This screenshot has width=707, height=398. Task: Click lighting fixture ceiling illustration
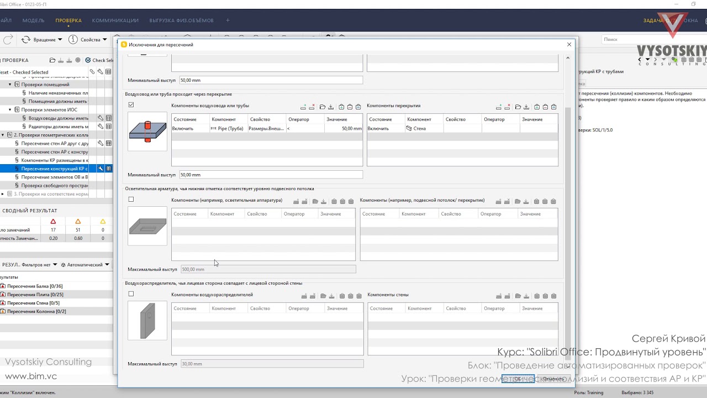(x=147, y=226)
